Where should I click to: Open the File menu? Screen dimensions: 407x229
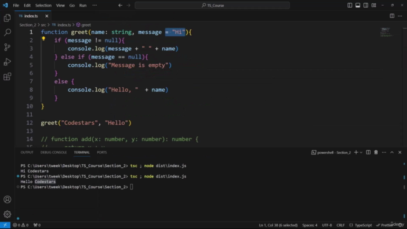[x=16, y=5]
